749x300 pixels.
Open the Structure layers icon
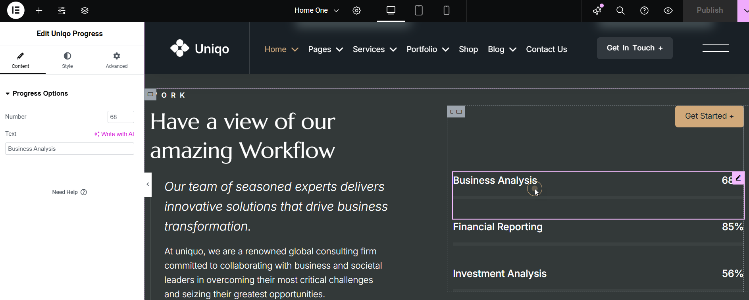pyautogui.click(x=85, y=11)
